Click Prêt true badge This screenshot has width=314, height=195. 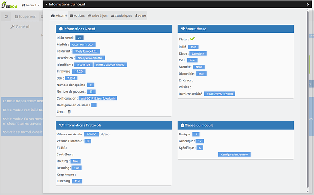click(x=192, y=60)
